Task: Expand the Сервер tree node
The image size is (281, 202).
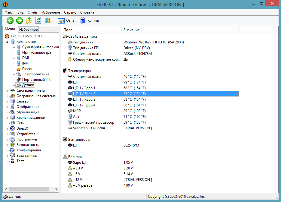Action: coord(7,102)
